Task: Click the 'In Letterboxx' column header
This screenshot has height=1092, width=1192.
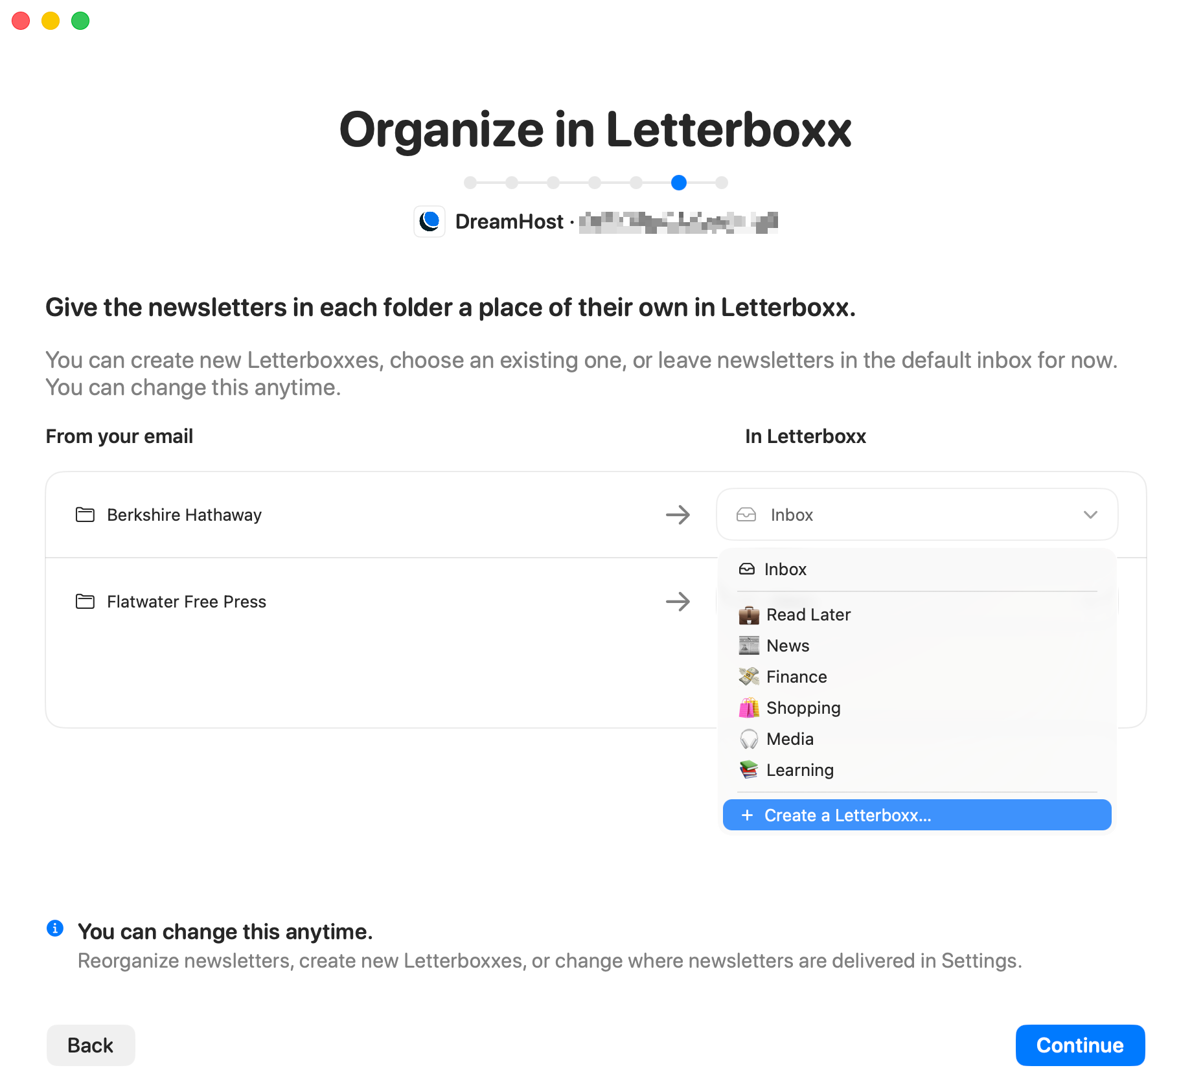Action: tap(805, 437)
